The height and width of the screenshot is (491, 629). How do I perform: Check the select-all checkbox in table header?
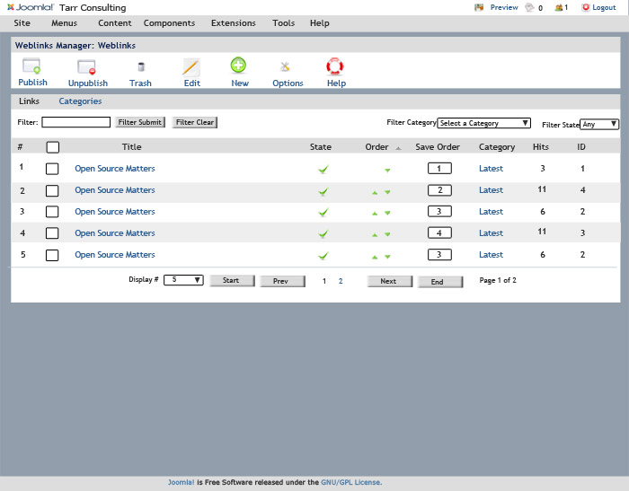pyautogui.click(x=52, y=147)
